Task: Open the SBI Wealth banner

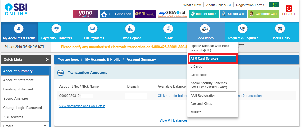Action: tap(145, 14)
